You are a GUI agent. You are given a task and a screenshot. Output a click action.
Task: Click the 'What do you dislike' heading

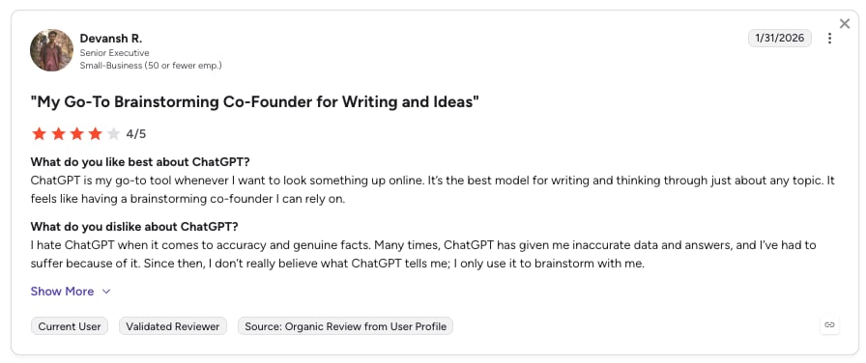coord(134,227)
